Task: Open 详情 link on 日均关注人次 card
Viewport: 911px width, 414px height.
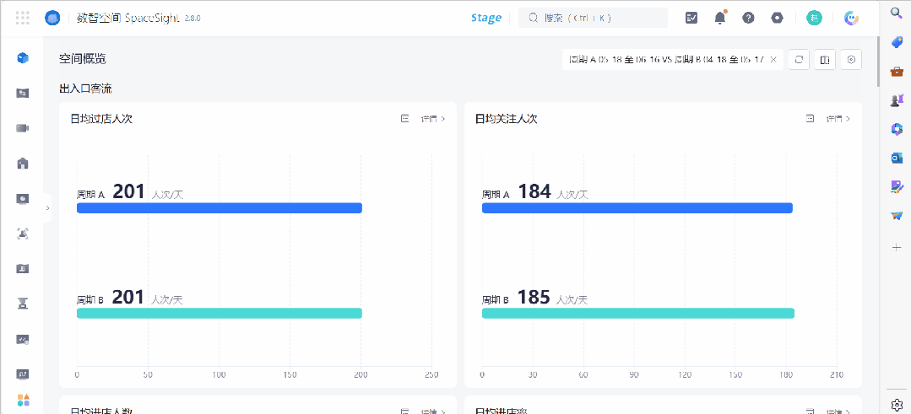Action: [838, 119]
